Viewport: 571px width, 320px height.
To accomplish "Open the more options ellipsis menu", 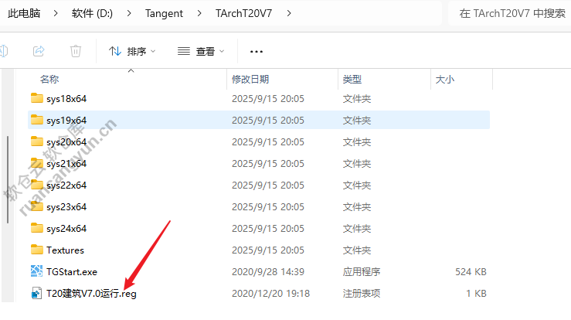I will point(257,51).
